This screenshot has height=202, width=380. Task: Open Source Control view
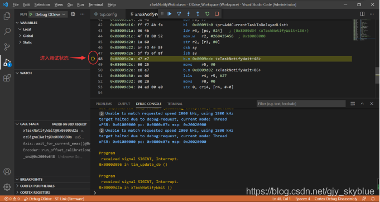pos(7,47)
